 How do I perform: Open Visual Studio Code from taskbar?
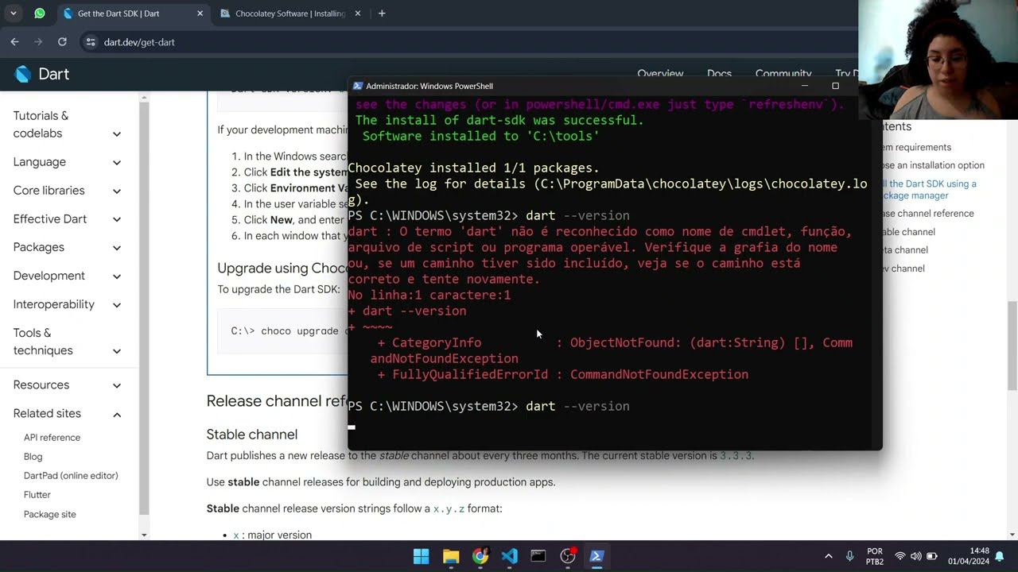point(510,556)
